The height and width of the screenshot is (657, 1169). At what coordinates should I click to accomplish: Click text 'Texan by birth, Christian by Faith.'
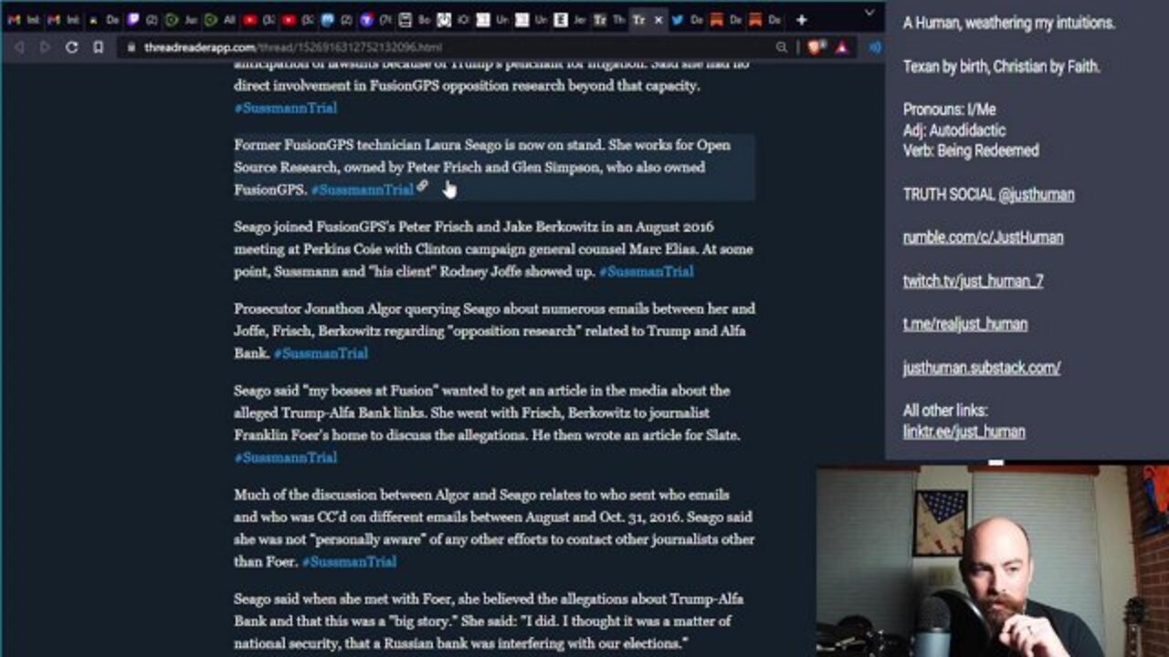(x=1002, y=67)
